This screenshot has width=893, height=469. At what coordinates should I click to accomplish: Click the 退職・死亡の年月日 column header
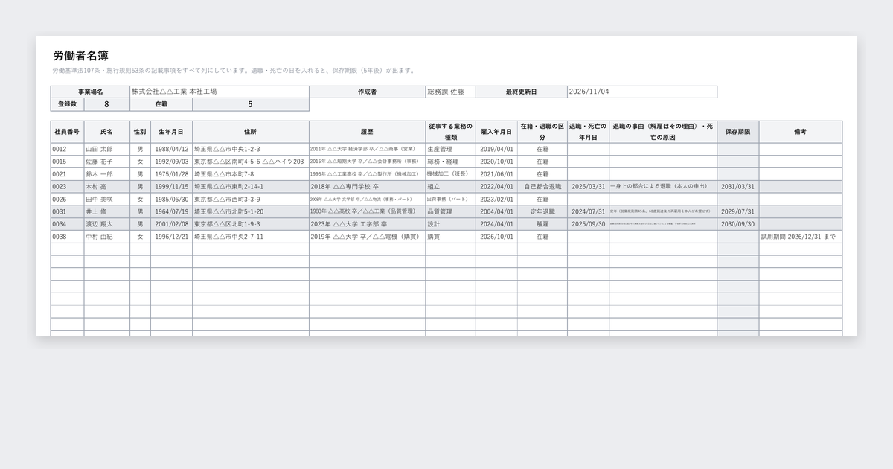tap(588, 132)
